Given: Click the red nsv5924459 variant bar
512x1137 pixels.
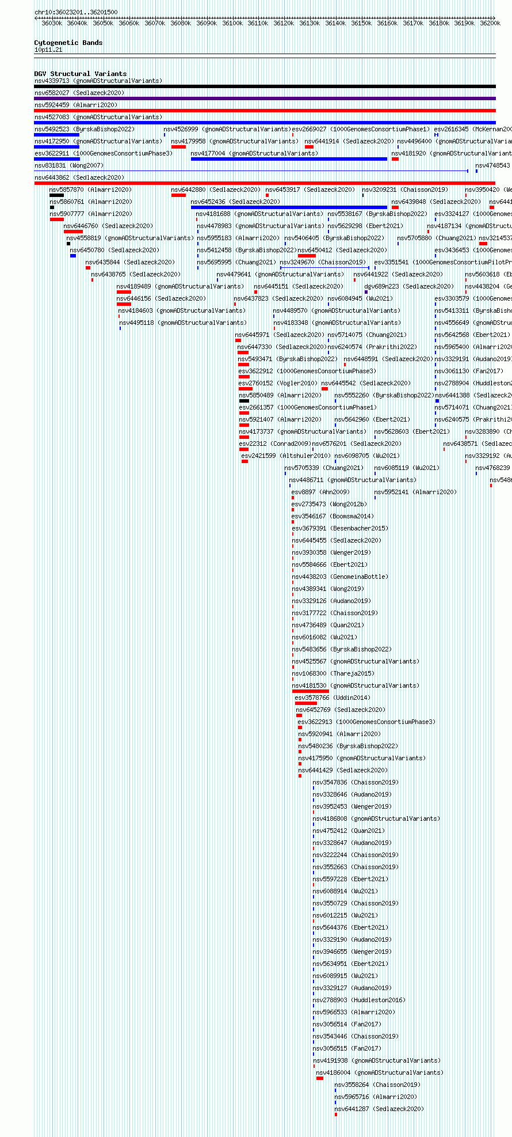Looking at the screenshot, I should [x=265, y=111].
